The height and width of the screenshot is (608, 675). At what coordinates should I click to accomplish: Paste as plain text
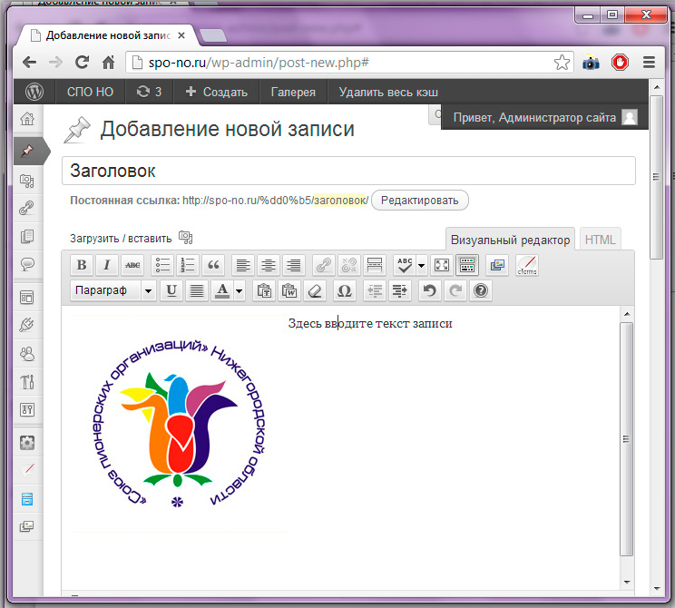tap(264, 290)
